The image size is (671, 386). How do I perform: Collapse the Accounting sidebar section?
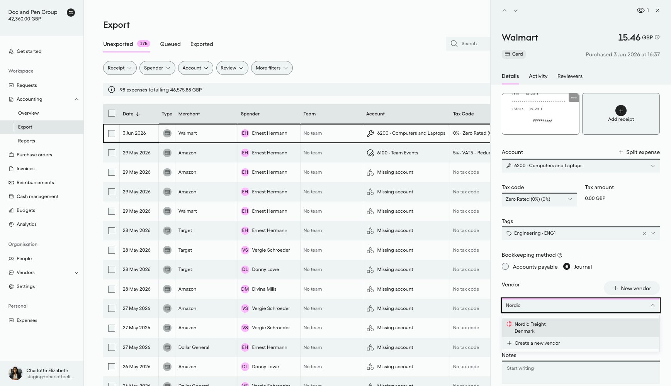click(76, 99)
